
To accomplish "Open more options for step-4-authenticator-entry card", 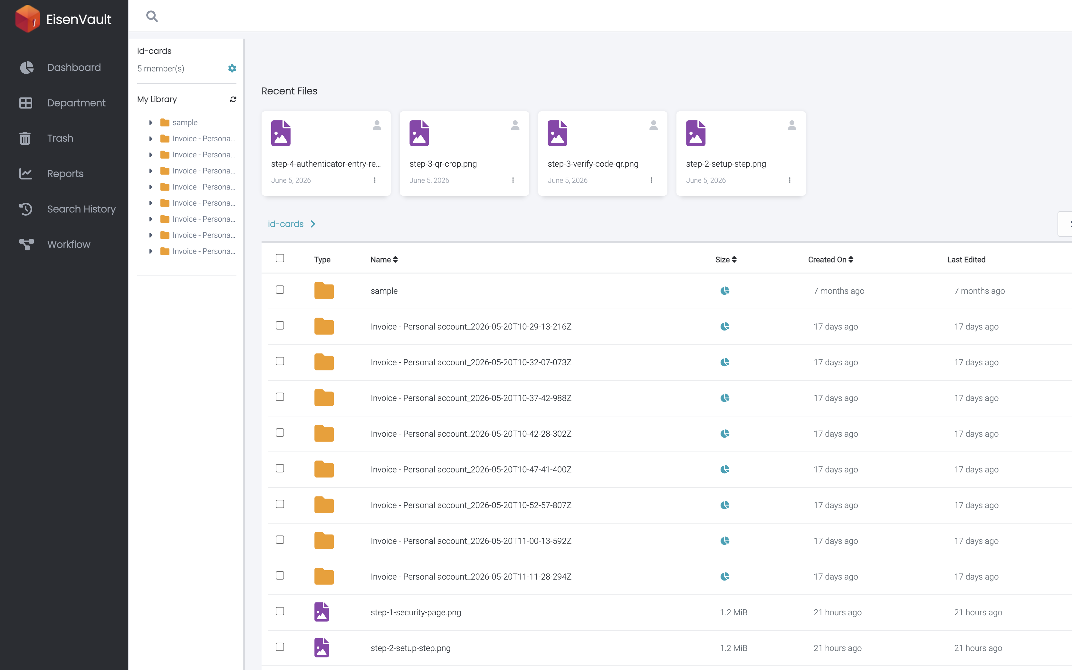I will pos(375,180).
